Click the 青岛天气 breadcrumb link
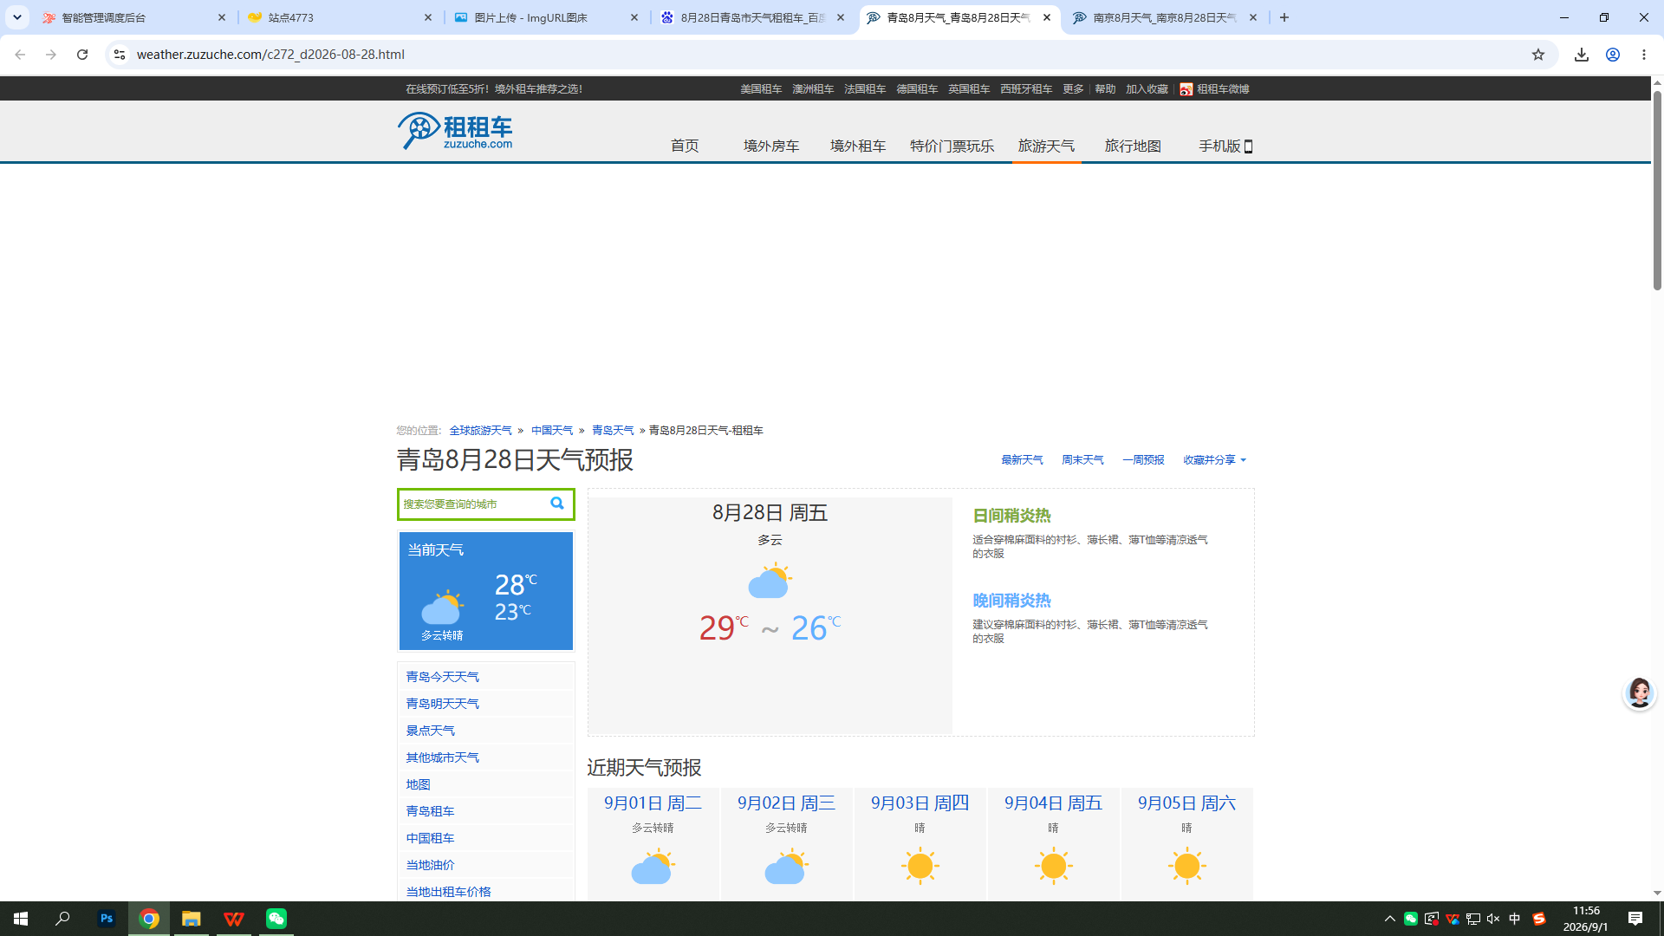The image size is (1664, 936). point(613,431)
